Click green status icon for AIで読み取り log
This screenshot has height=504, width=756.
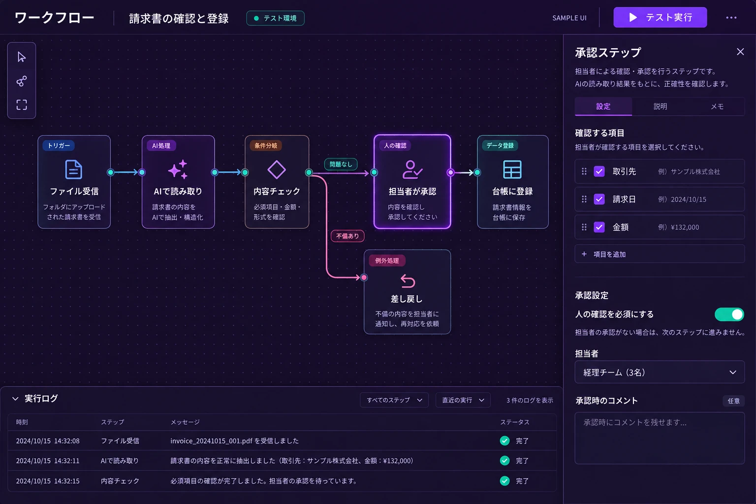pyautogui.click(x=504, y=461)
